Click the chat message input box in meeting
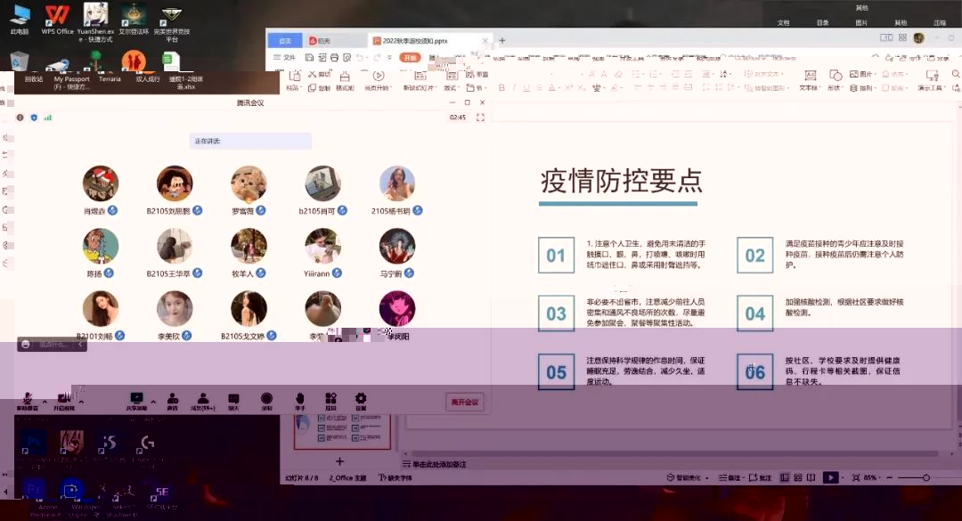 pyautogui.click(x=53, y=345)
